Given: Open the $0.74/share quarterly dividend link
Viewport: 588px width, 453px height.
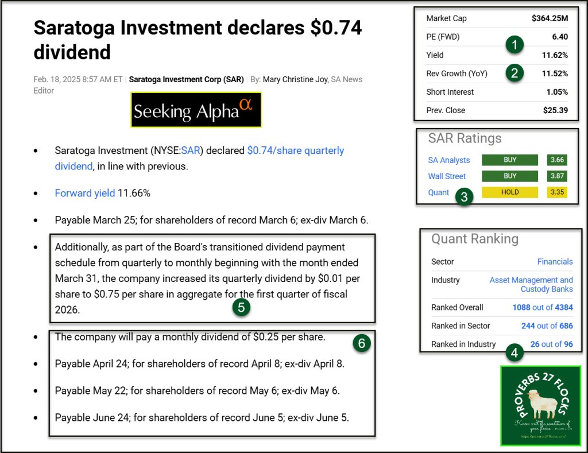Looking at the screenshot, I should click(295, 150).
